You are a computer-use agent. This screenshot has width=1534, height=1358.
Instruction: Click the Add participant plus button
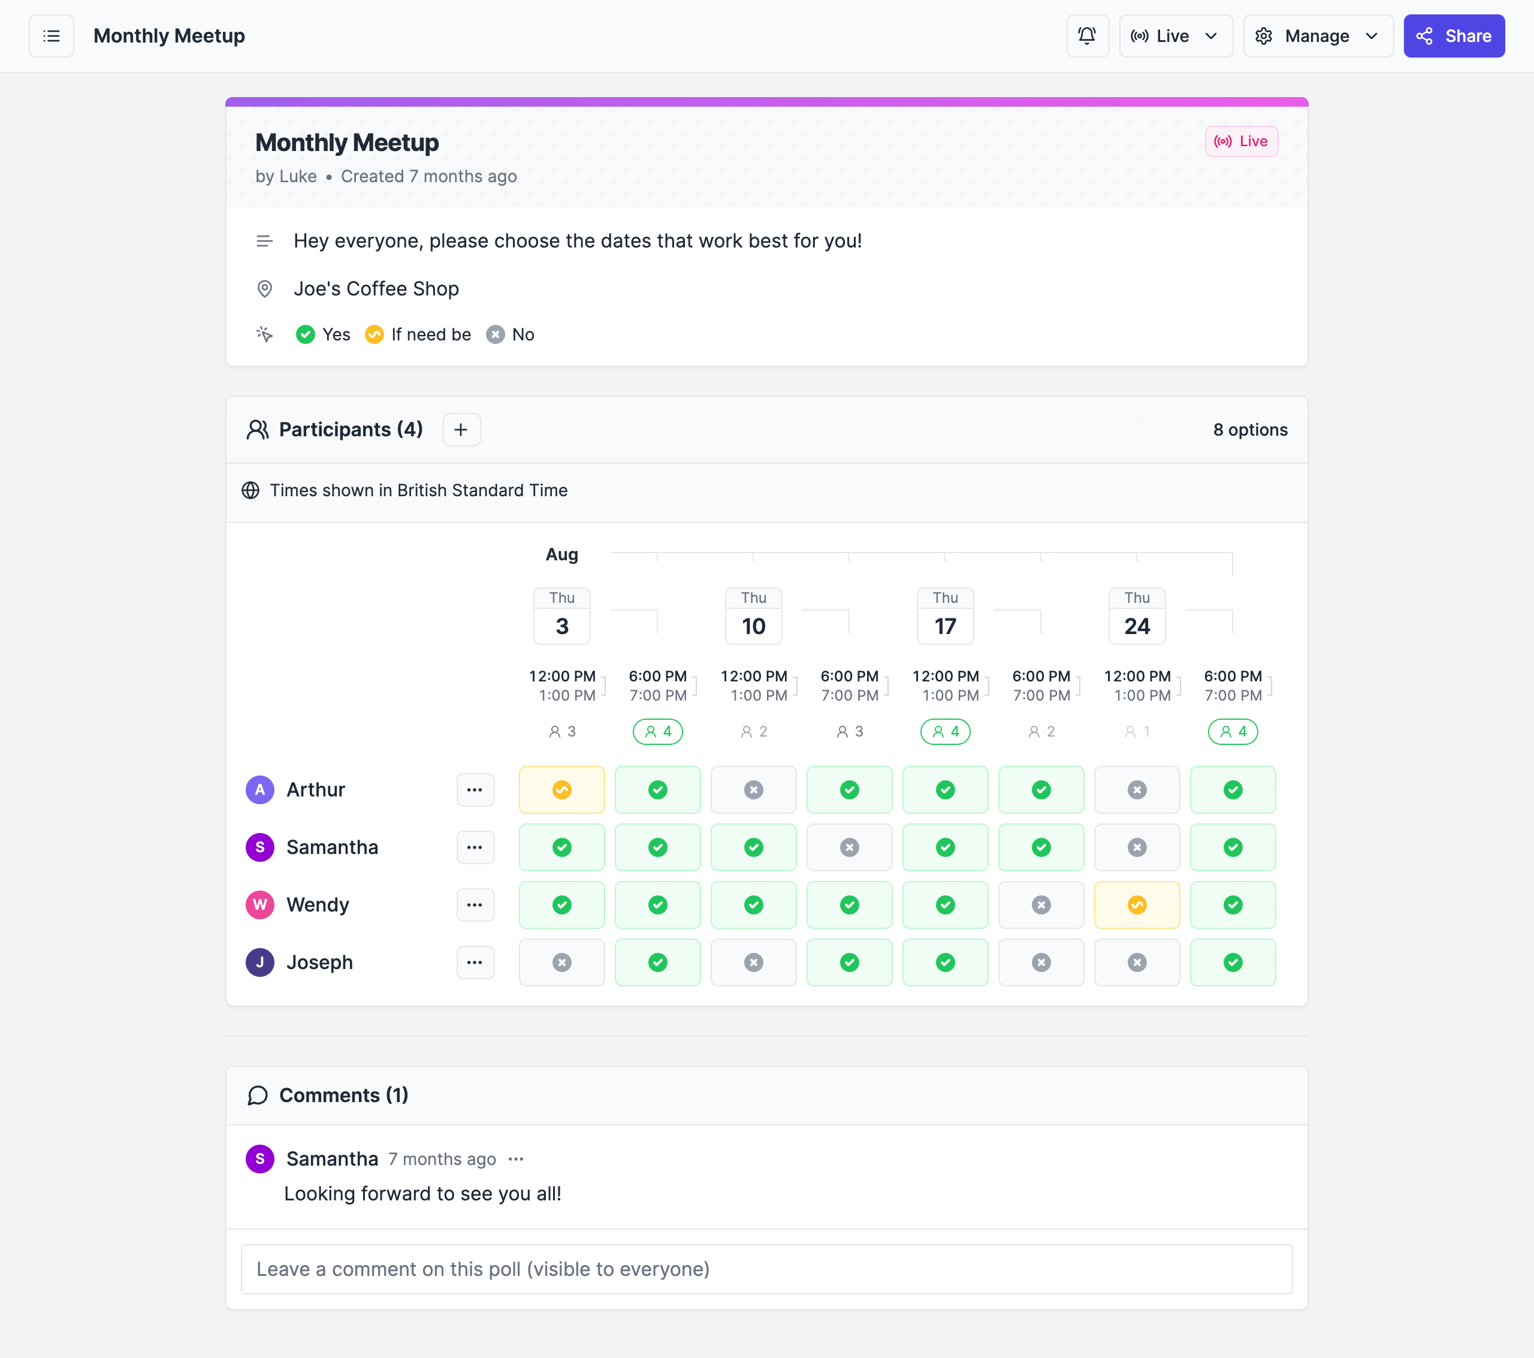(x=460, y=430)
